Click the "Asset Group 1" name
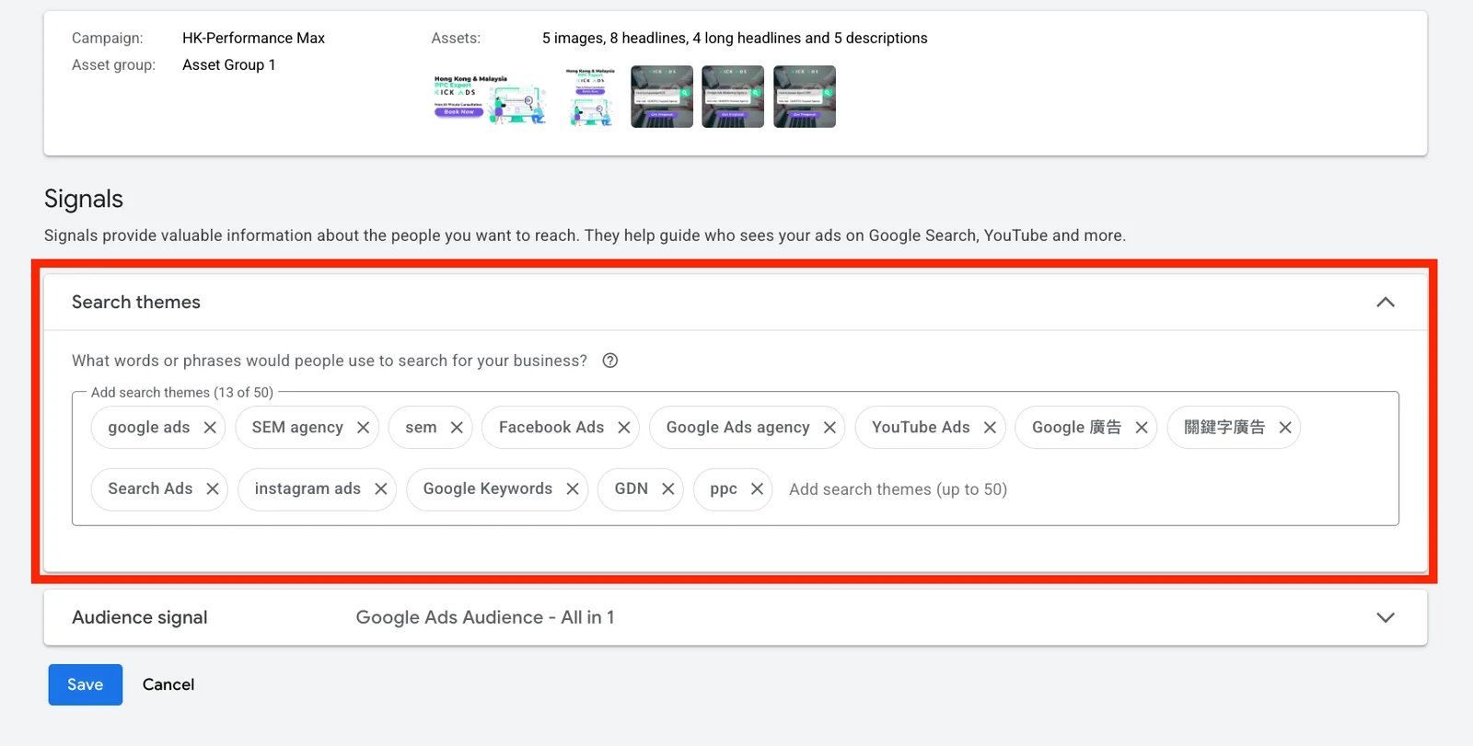Image resolution: width=1473 pixels, height=746 pixels. (x=229, y=65)
